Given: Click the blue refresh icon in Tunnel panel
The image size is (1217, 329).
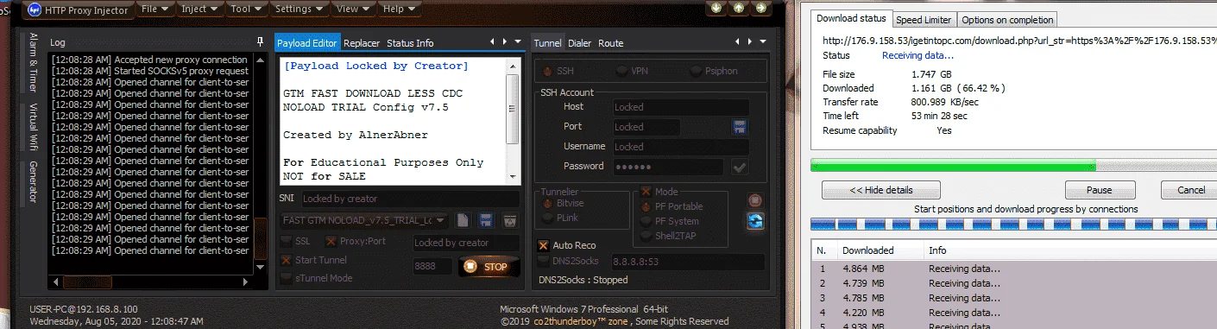Looking at the screenshot, I should pyautogui.click(x=755, y=221).
